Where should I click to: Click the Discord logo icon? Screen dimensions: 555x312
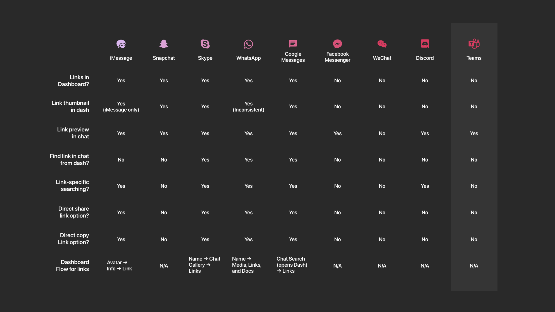425,44
